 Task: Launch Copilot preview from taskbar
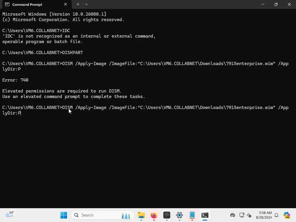[x=286, y=215]
